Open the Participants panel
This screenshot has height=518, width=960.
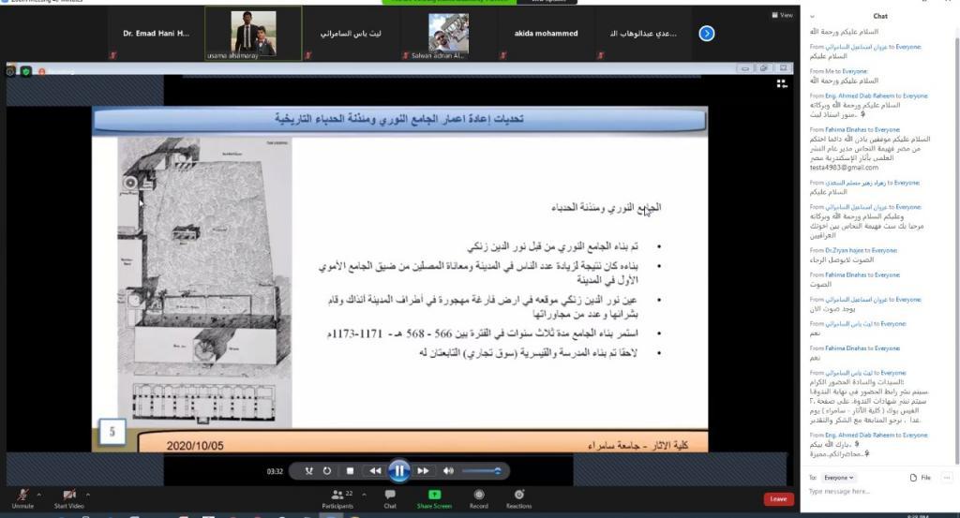pos(337,497)
